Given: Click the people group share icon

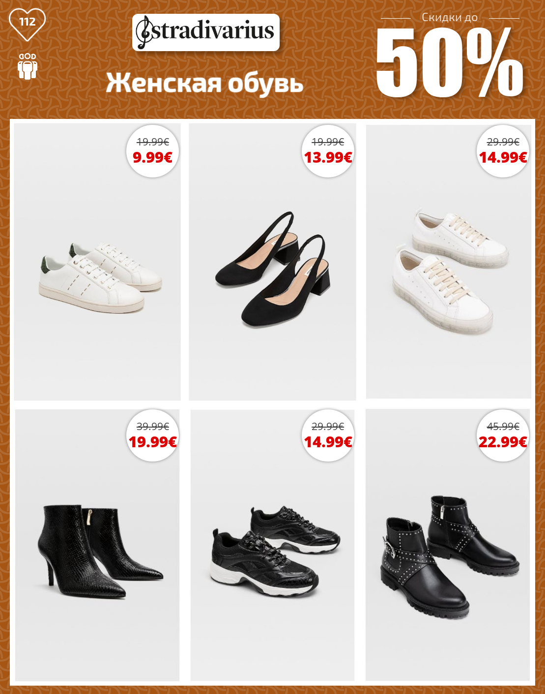Looking at the screenshot, I should [28, 66].
